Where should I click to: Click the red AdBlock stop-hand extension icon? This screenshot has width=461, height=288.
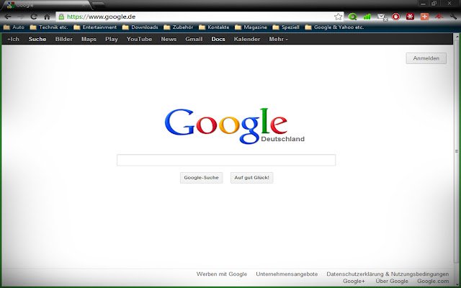[396, 17]
